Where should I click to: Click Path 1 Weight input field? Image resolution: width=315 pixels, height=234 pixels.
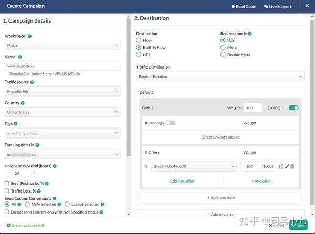tap(253, 108)
